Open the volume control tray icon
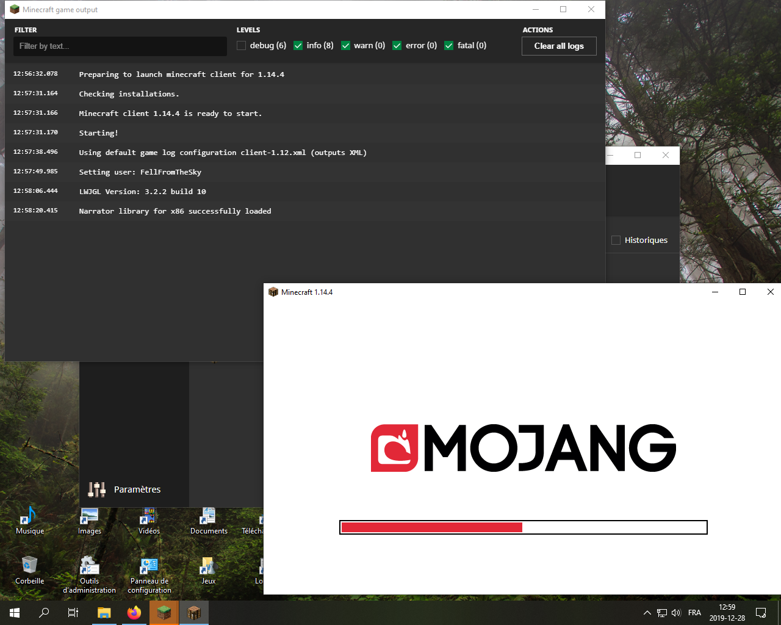 click(x=676, y=613)
